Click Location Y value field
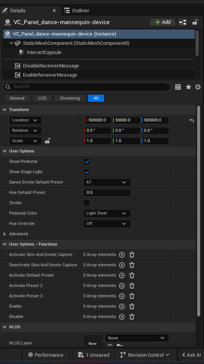This screenshot has height=364, width=204. pos(126,120)
